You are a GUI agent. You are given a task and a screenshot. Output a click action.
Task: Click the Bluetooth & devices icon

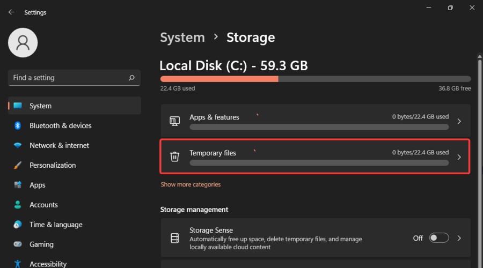coord(18,125)
